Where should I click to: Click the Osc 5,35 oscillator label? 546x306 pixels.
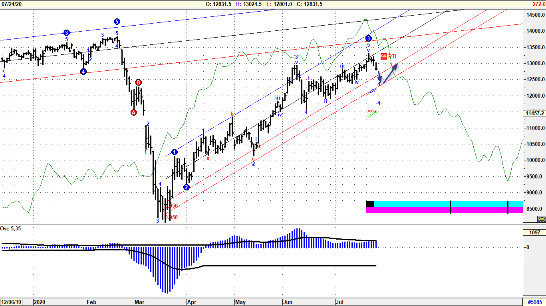coord(10,228)
